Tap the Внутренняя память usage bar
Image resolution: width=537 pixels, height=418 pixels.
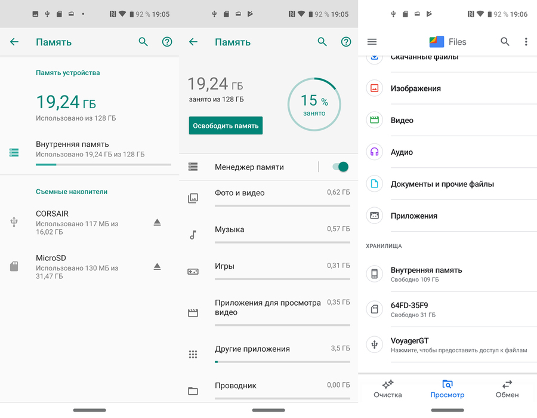point(103,165)
